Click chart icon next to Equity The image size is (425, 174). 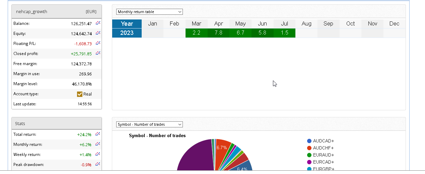[98, 33]
